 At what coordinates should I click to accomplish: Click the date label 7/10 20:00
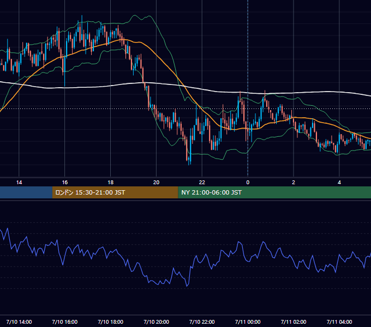156,322
